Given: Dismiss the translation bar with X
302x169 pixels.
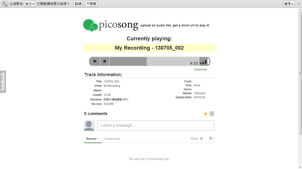Looking at the screenshot, I should [x=299, y=4].
